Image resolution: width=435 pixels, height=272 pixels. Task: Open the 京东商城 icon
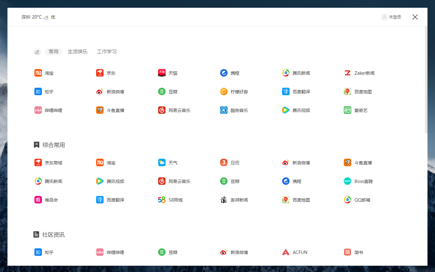click(x=38, y=163)
